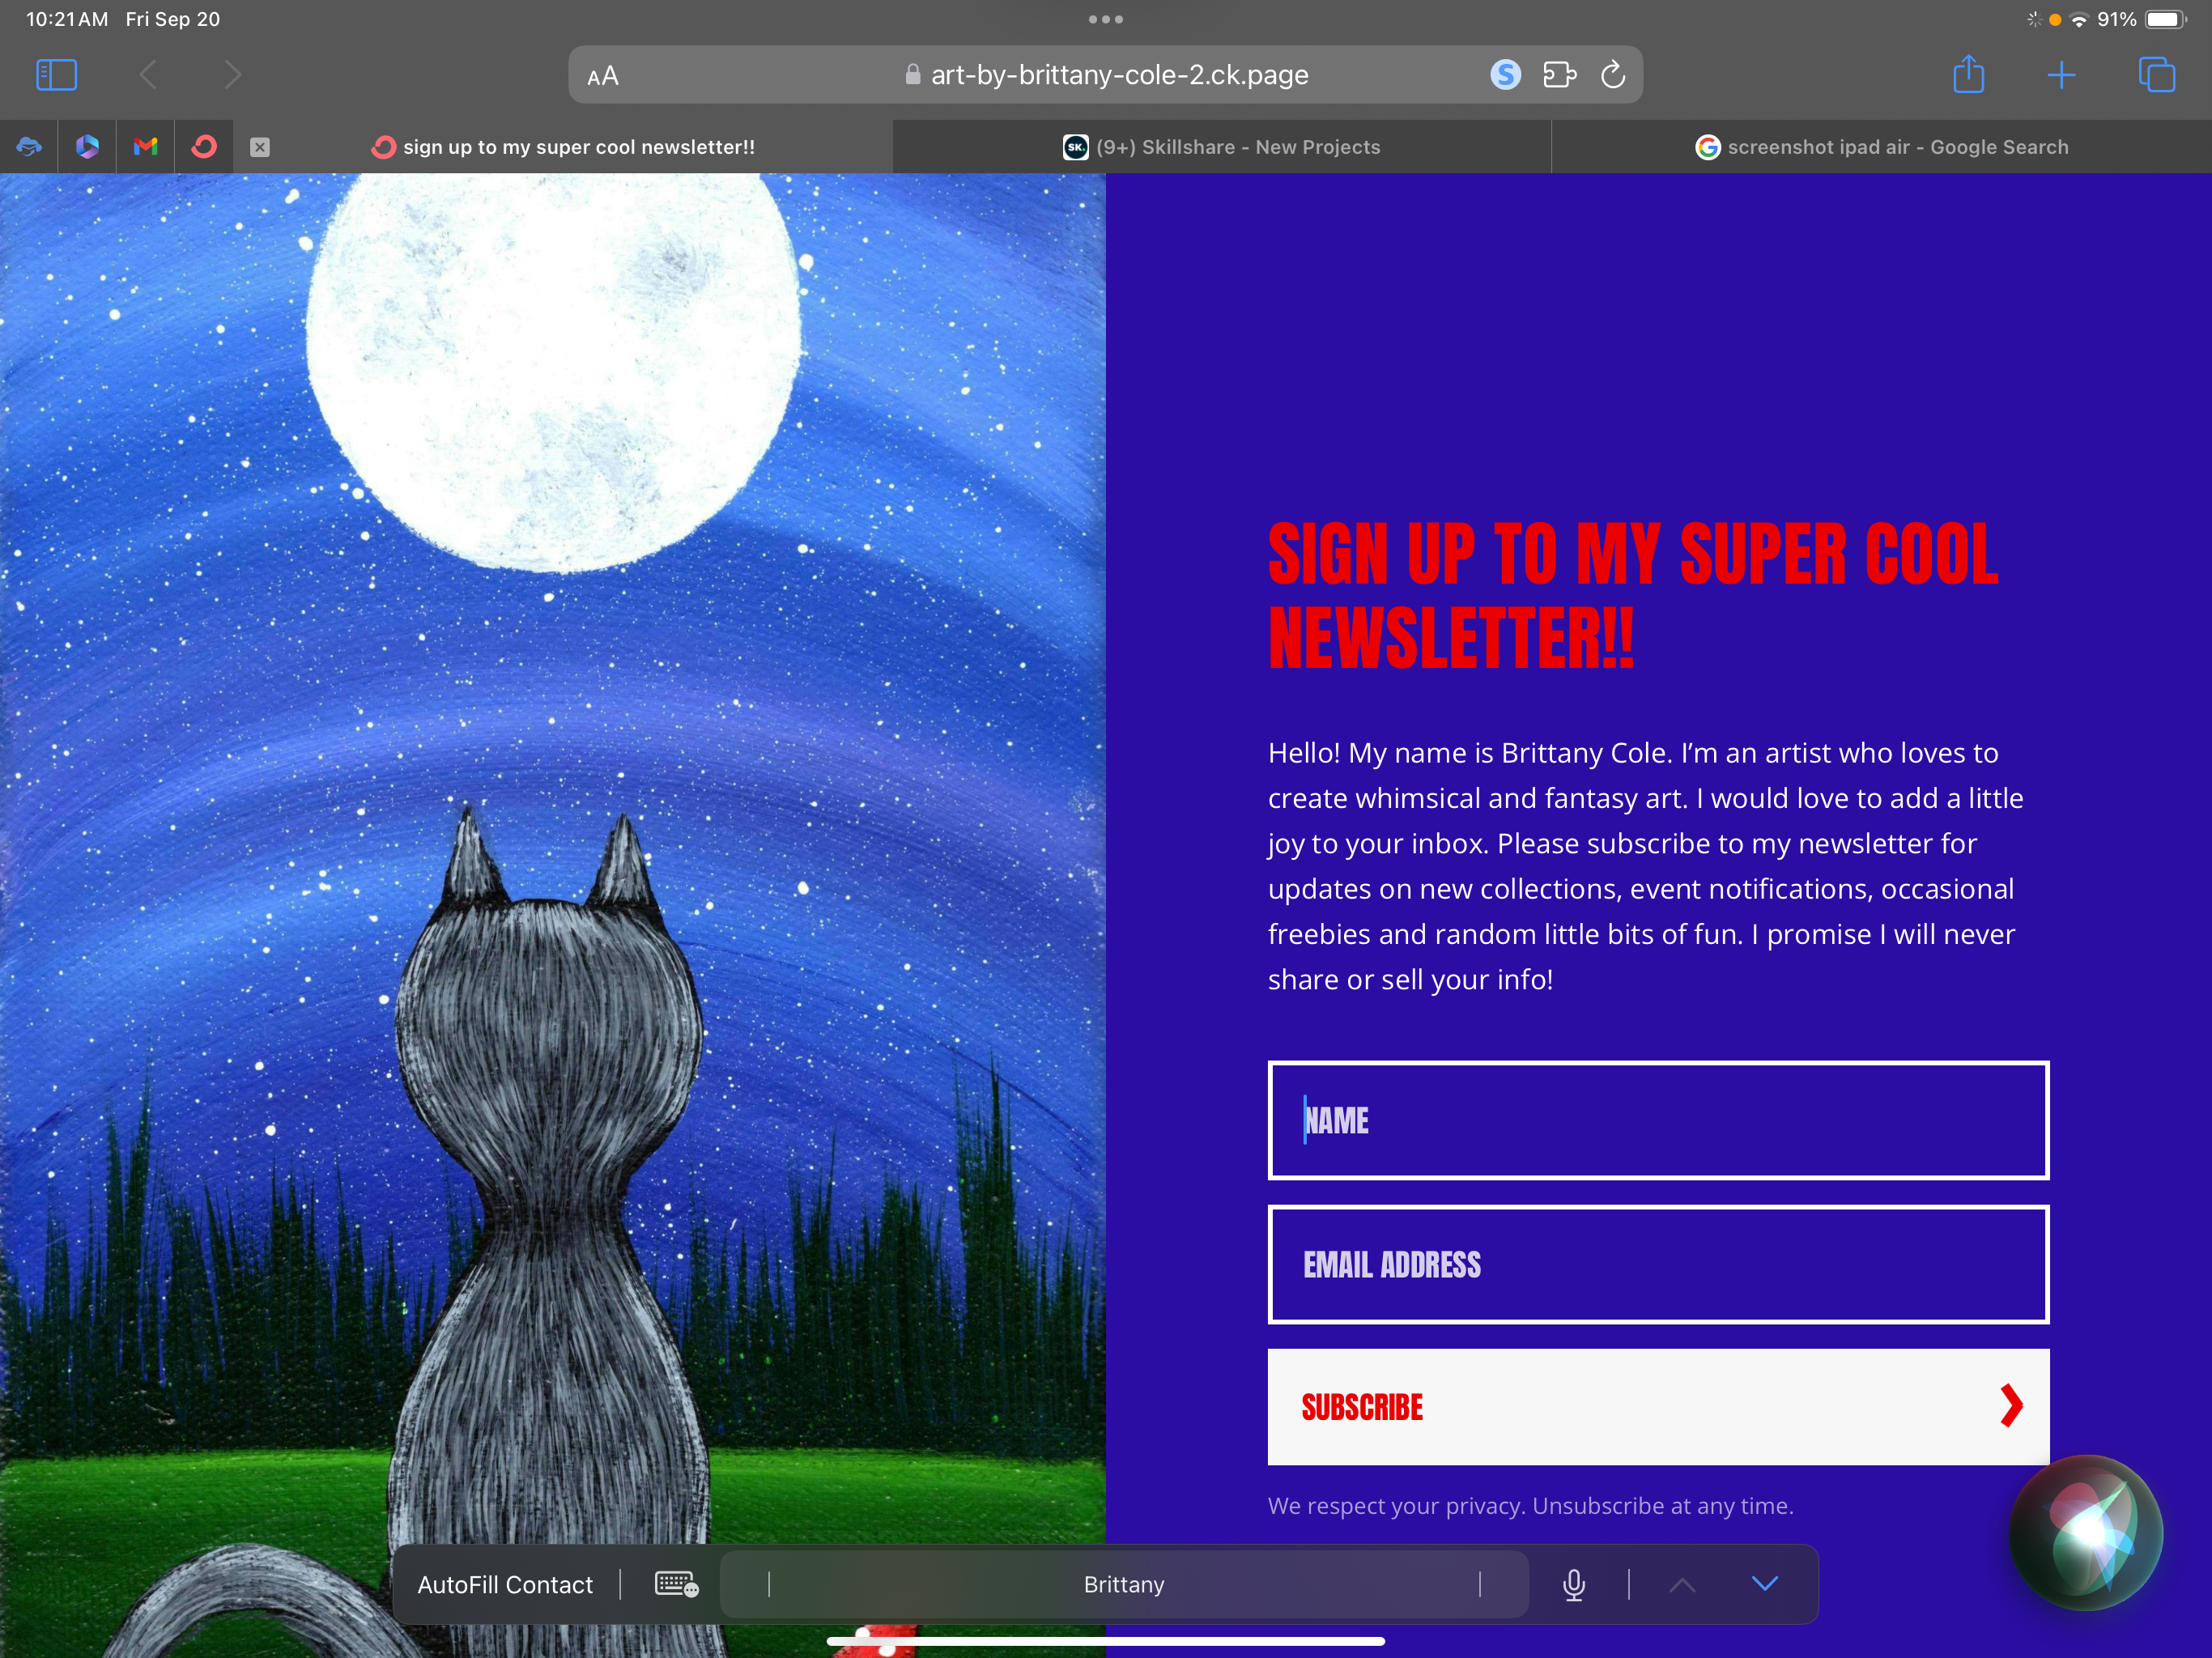Close the newsletter tab
Screen dimensions: 2212x1658
pyautogui.click(x=260, y=147)
